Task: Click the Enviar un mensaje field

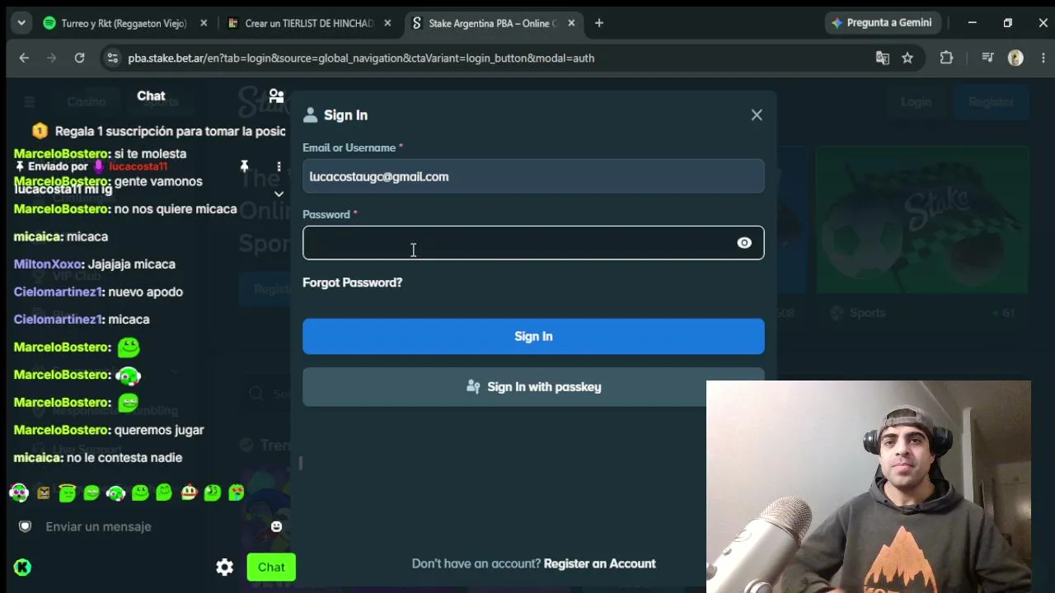Action: (152, 526)
